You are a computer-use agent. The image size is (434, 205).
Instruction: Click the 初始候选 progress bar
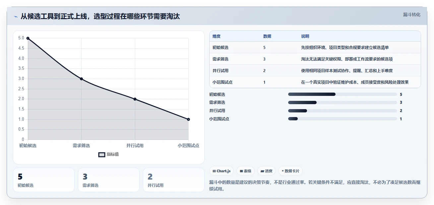click(342, 94)
